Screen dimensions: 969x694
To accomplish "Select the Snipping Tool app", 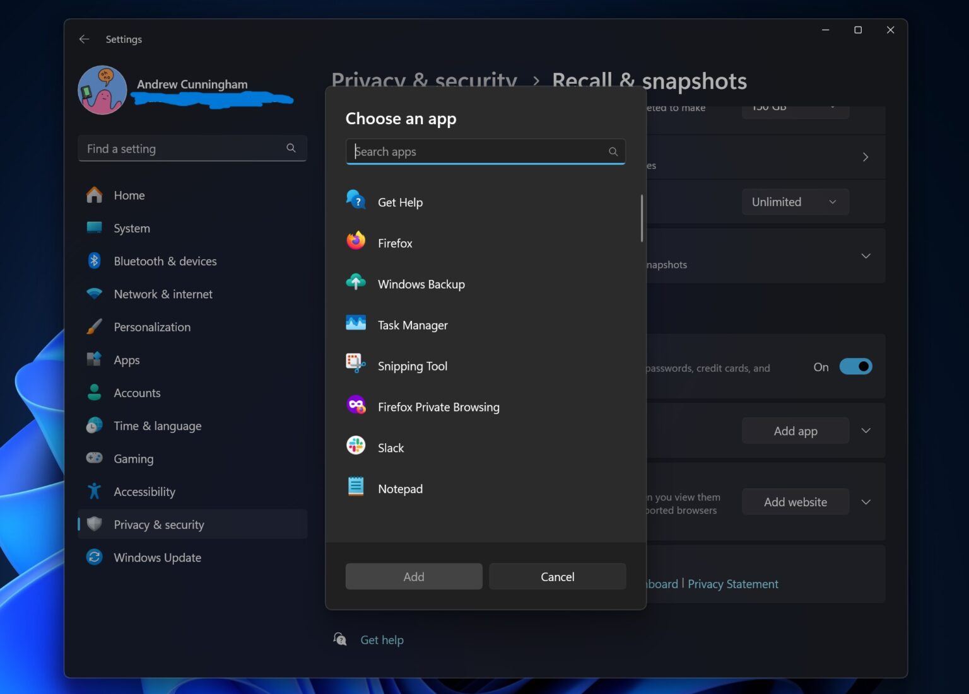I will [412, 366].
